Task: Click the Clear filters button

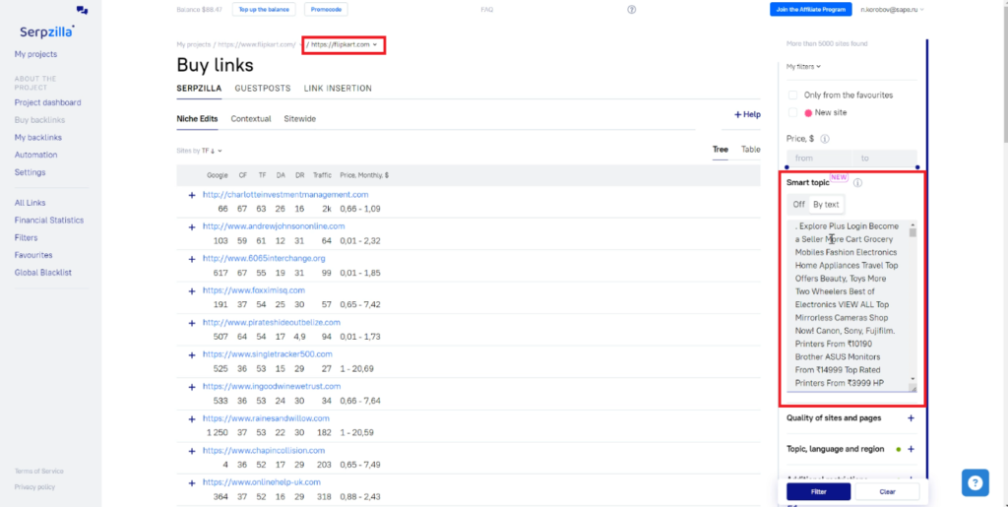Action: (x=887, y=491)
